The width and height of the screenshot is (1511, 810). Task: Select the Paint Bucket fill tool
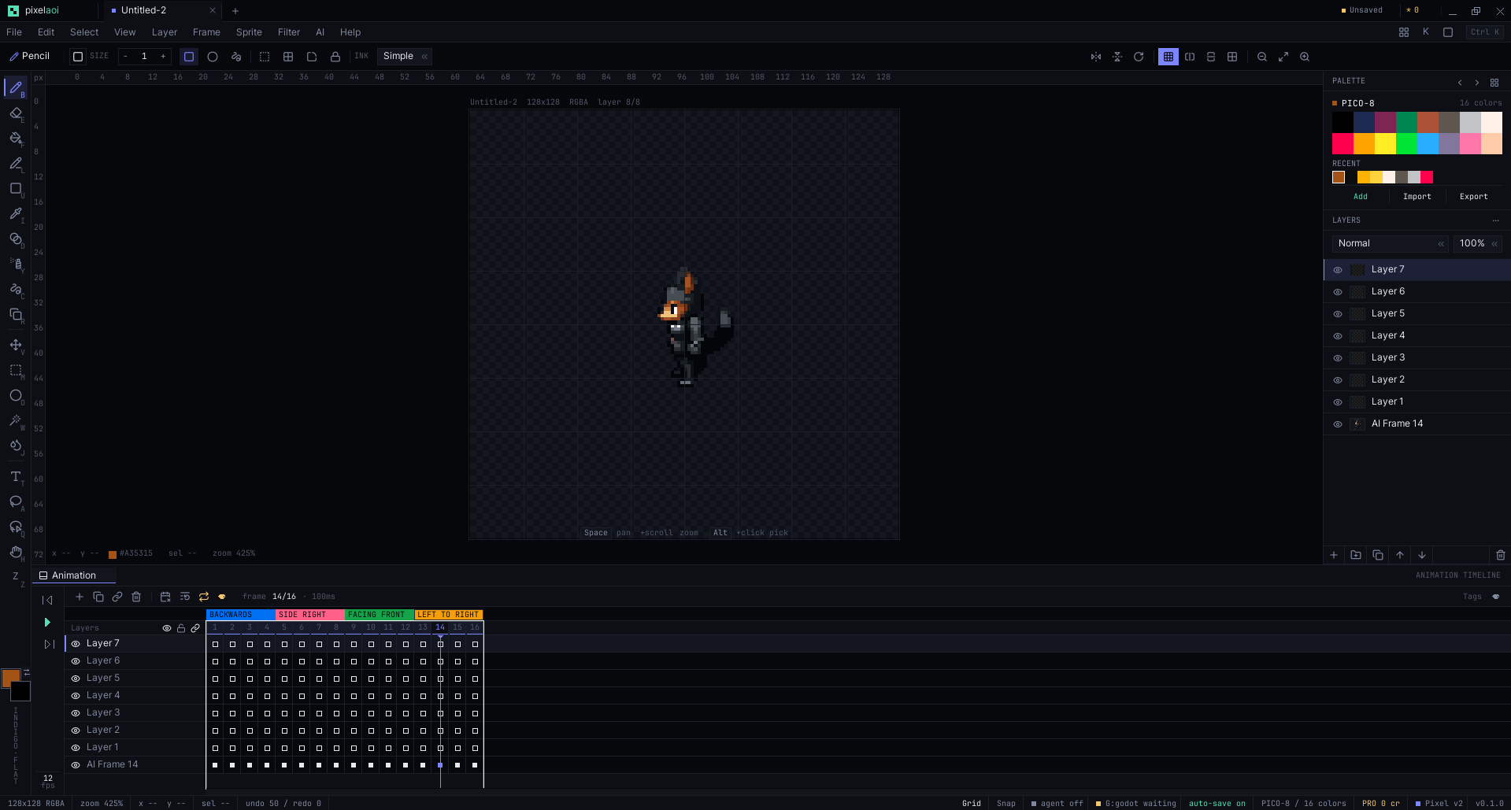coord(16,139)
